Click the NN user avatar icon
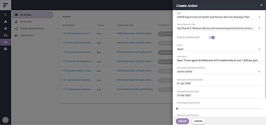This screenshot has height=125, width=266. pos(5,120)
